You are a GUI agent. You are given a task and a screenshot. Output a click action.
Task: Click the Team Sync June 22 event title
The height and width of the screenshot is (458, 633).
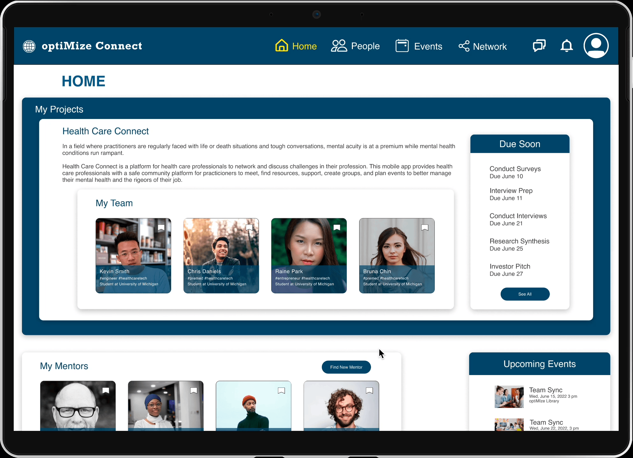click(x=546, y=422)
